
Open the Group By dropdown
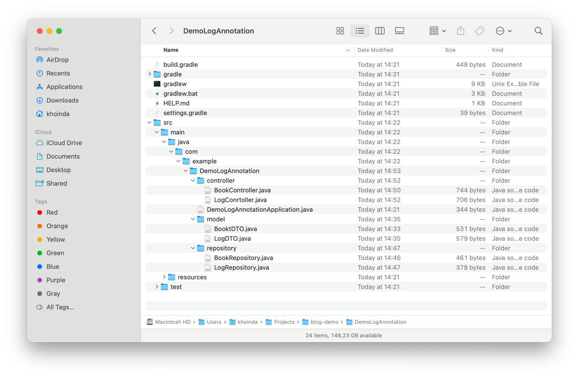click(x=437, y=31)
